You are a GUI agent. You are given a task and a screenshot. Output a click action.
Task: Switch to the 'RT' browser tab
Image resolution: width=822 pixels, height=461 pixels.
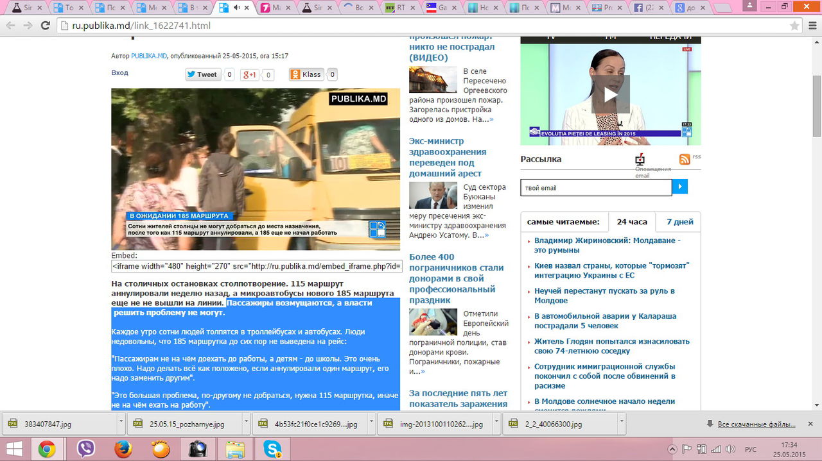pos(399,8)
